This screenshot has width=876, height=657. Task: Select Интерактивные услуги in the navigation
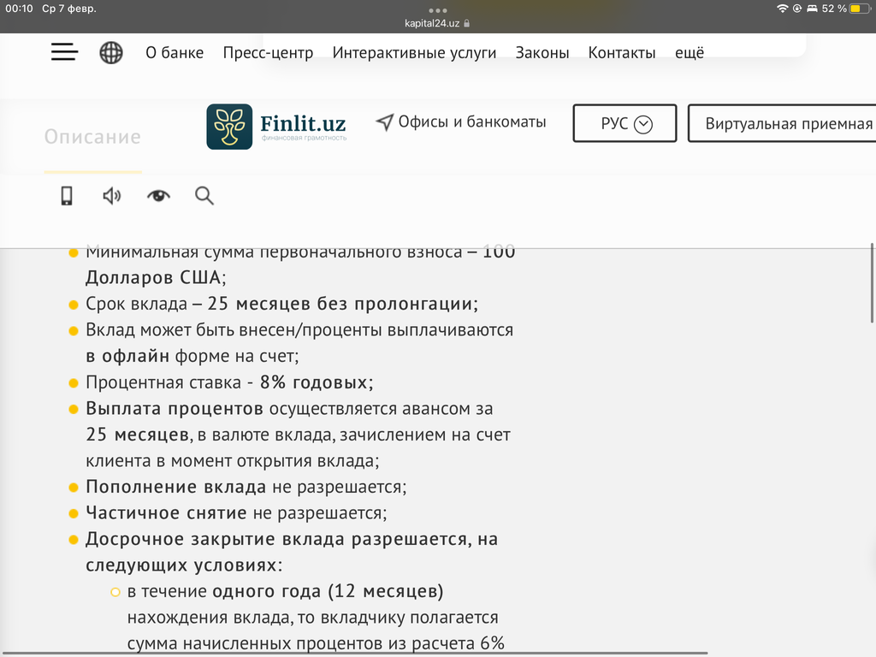click(414, 53)
